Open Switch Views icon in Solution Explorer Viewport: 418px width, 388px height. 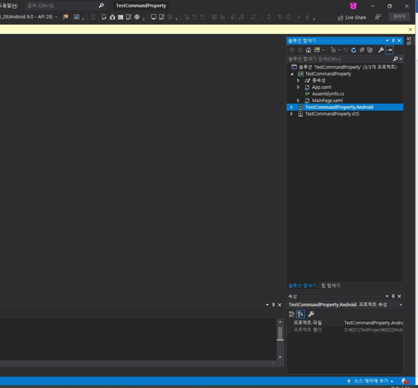(x=317, y=50)
